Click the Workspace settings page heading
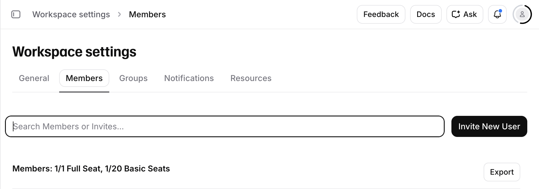Image resolution: width=539 pixels, height=189 pixels. (74, 52)
